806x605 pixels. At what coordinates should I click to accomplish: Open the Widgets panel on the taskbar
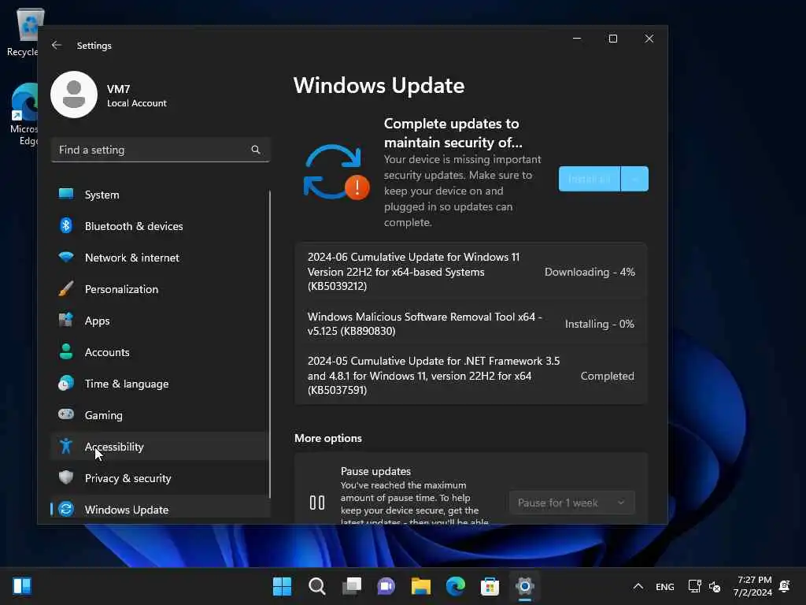click(x=22, y=586)
